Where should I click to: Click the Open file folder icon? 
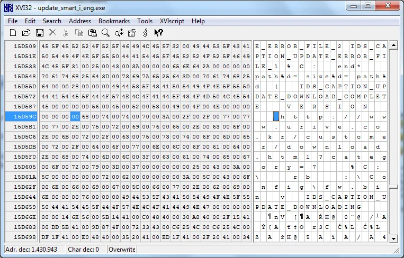coord(26,33)
